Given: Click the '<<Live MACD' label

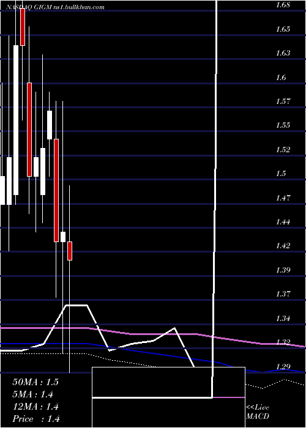Looking at the screenshot, I should (258, 411).
